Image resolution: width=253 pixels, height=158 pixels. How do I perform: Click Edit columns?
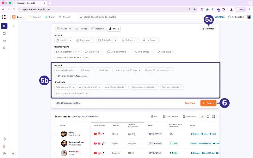170,116
